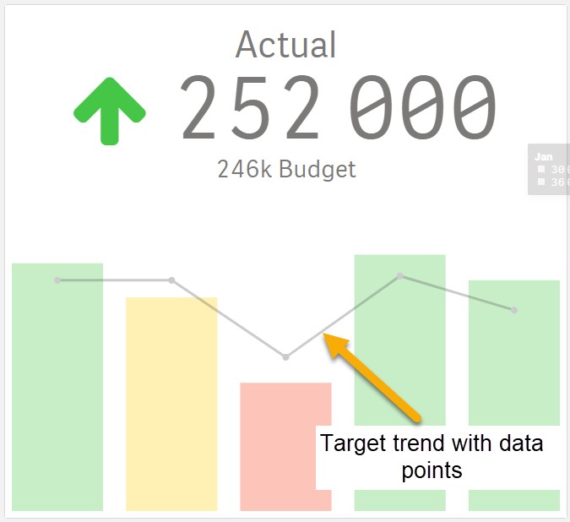
Task: Click the 246k Budget text
Action: pos(286,169)
